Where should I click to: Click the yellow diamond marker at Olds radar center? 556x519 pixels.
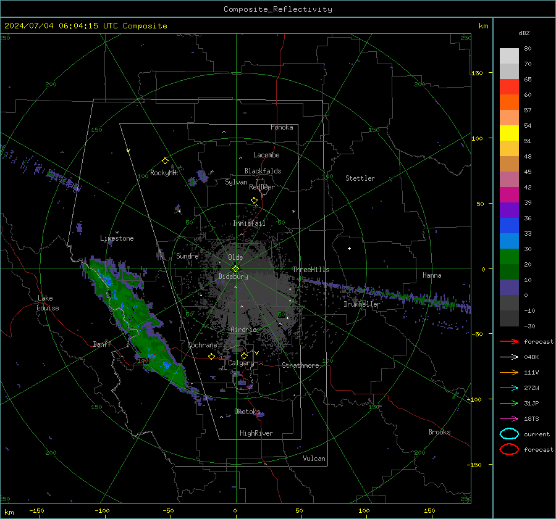pyautogui.click(x=236, y=268)
